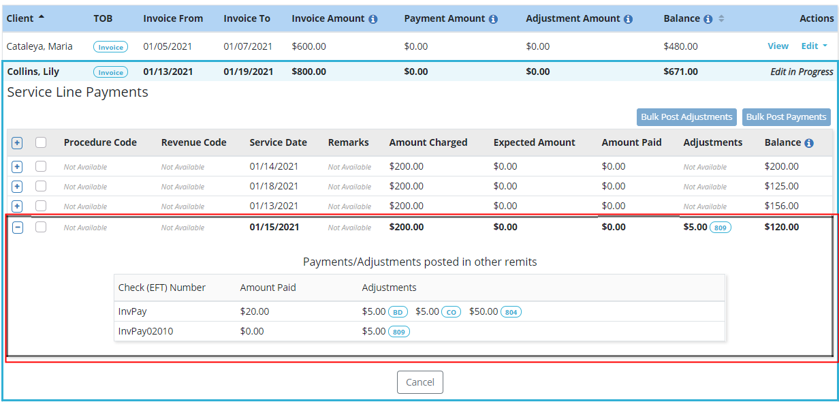839x402 pixels.
Task: Check the box for 01/14/2021 service line
Action: coord(41,166)
